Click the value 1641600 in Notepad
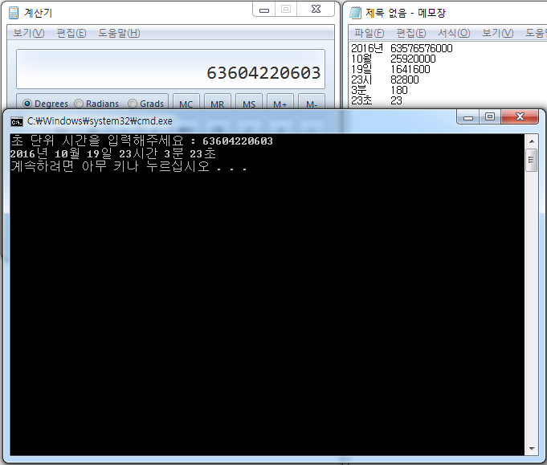Viewport: 547px width, 465px height. [410, 69]
